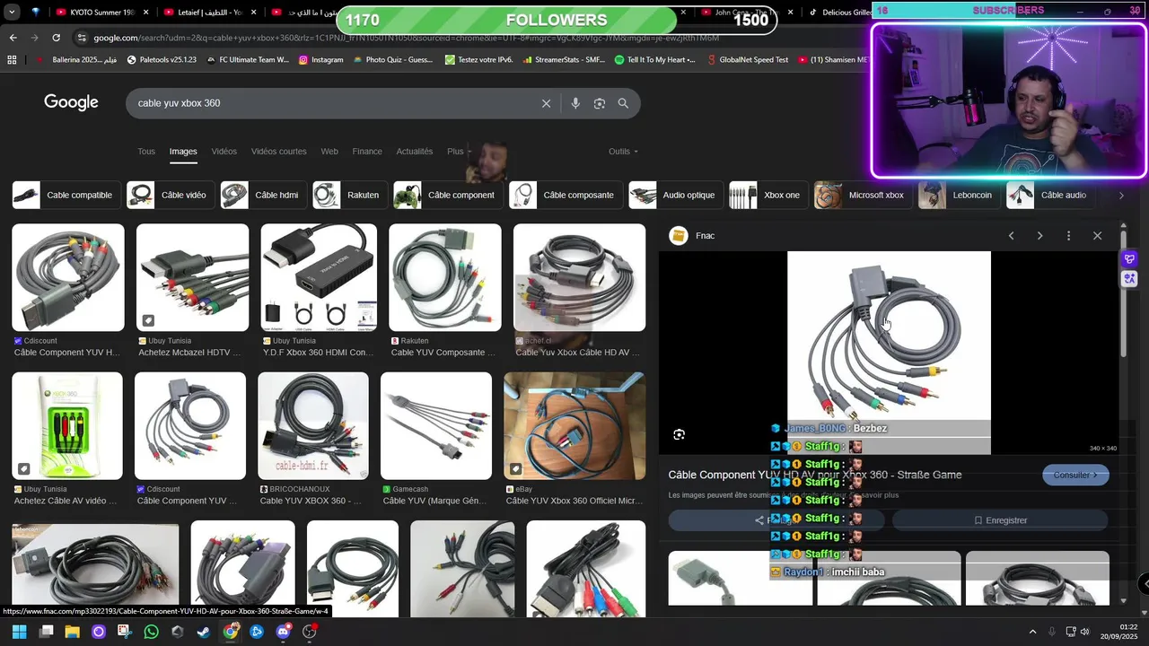This screenshot has width=1149, height=646.
Task: Switch to the Finance tab
Action: 367,152
